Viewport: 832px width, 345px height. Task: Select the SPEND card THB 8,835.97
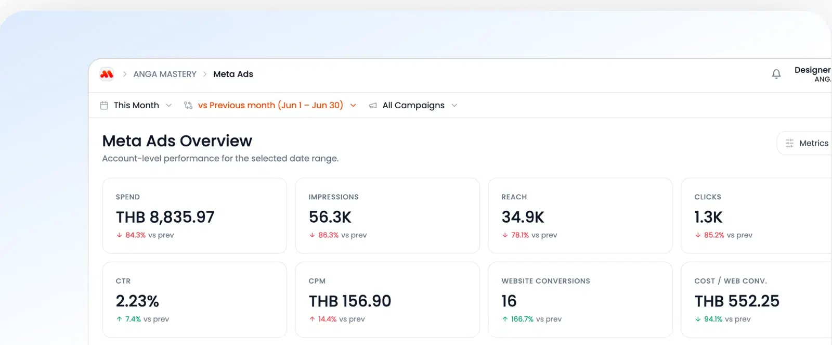click(x=194, y=215)
